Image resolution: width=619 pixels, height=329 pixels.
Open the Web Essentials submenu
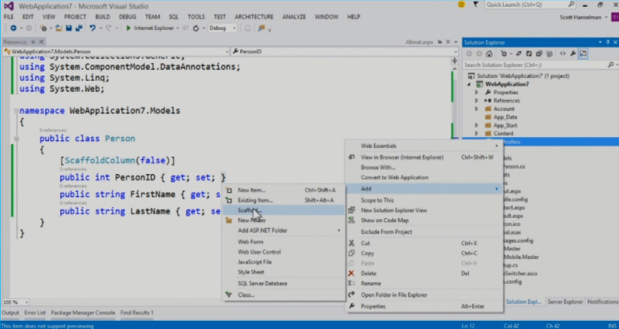(x=424, y=146)
